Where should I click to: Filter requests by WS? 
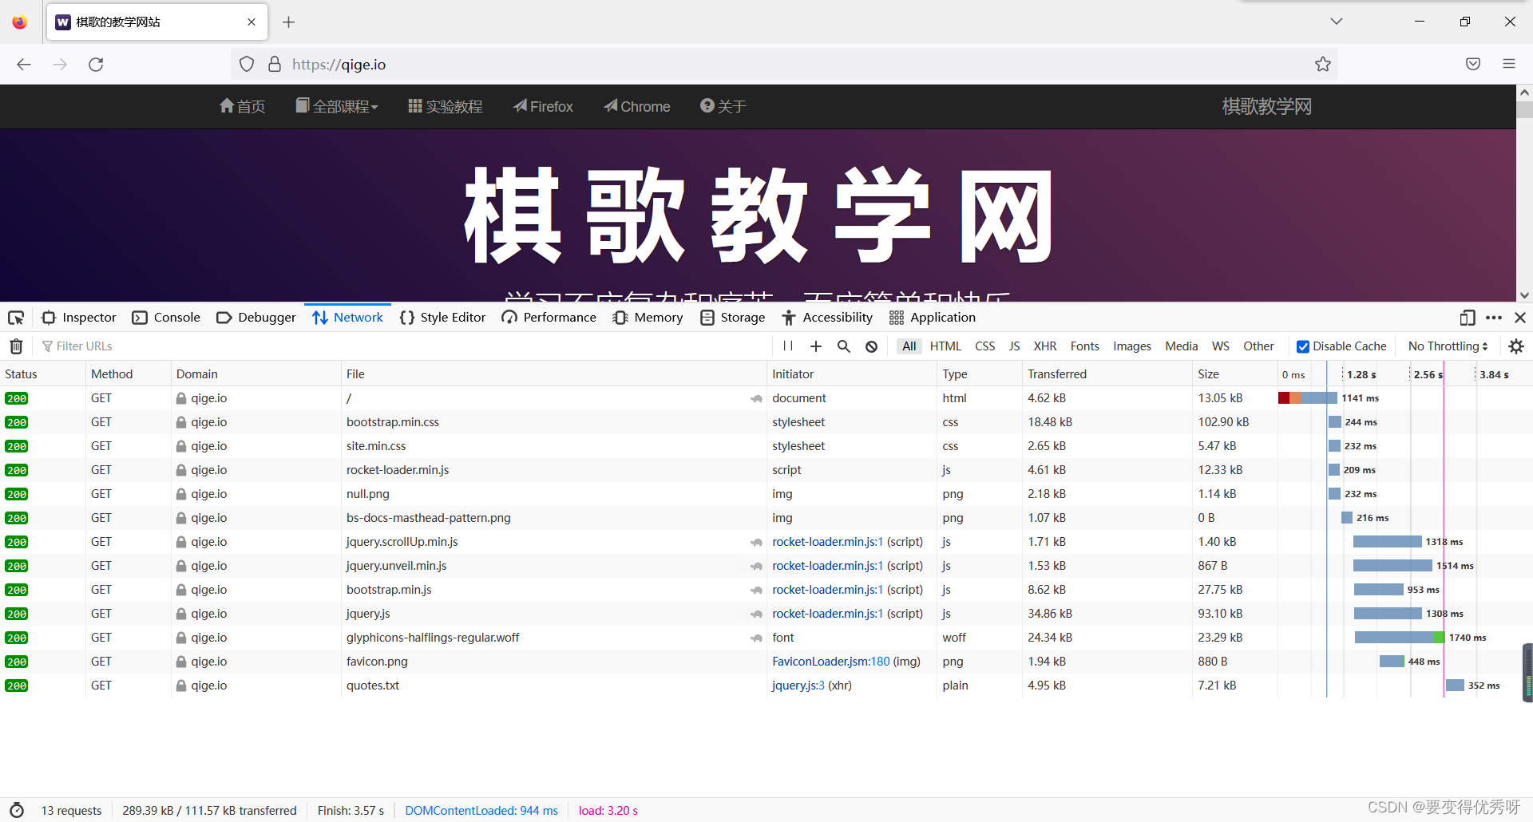tap(1221, 346)
